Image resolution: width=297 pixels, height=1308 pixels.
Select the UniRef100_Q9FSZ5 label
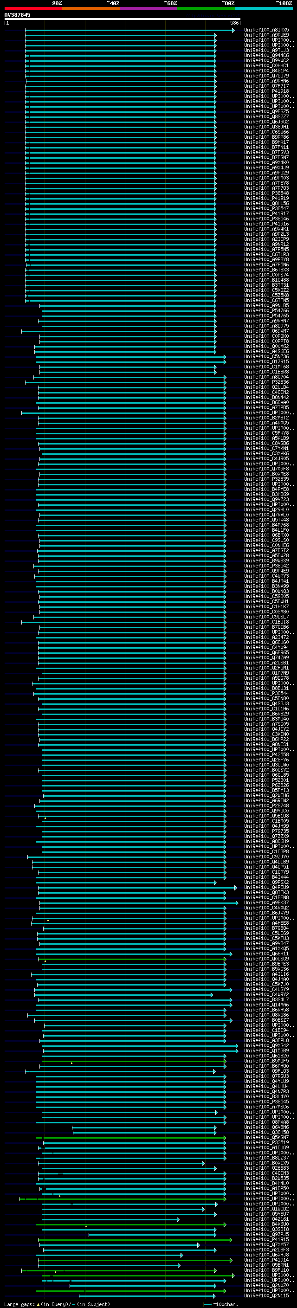266,111
